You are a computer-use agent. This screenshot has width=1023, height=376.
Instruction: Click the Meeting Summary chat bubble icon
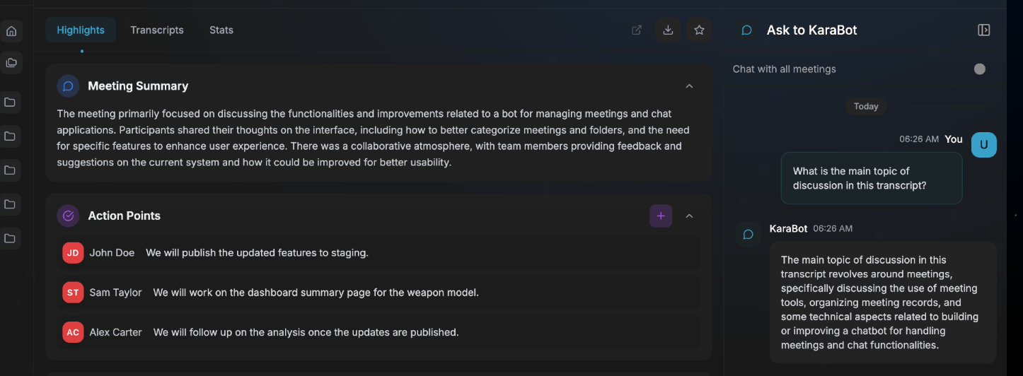[x=68, y=86]
